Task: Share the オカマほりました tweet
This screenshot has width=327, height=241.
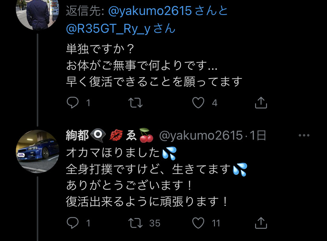Action: [x=261, y=223]
